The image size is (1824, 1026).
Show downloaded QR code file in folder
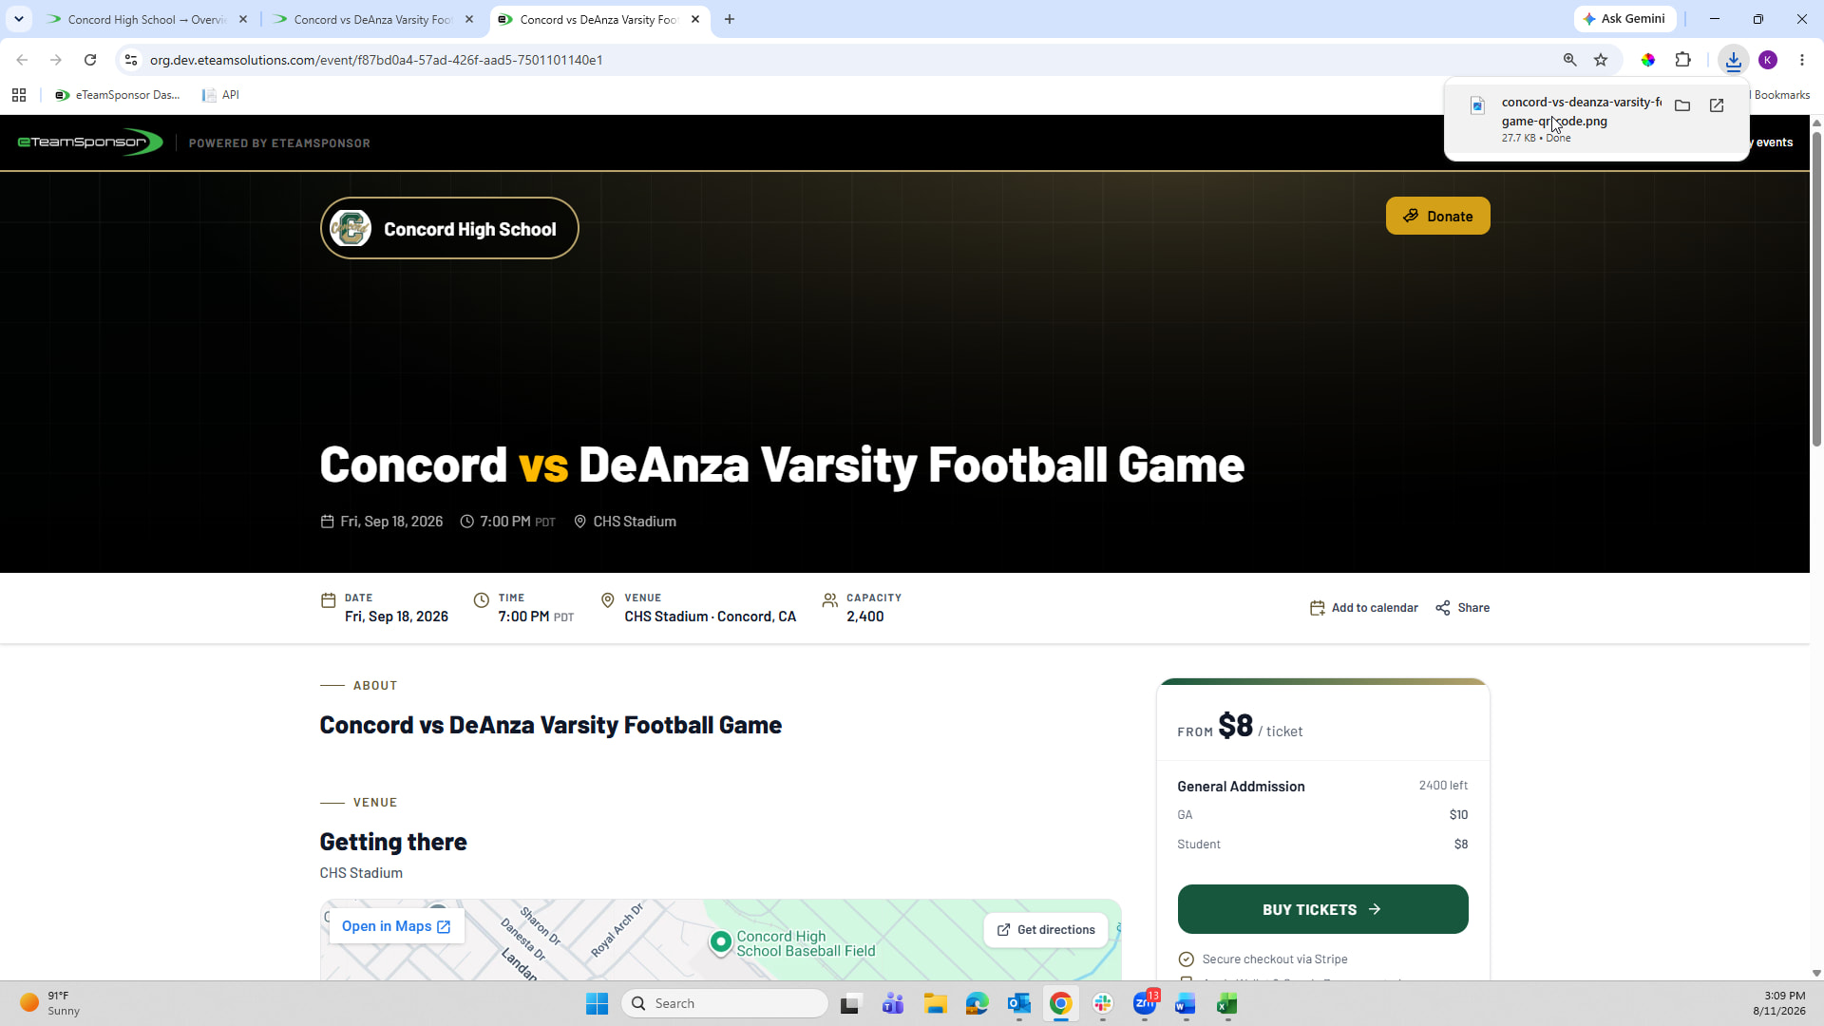(1682, 105)
